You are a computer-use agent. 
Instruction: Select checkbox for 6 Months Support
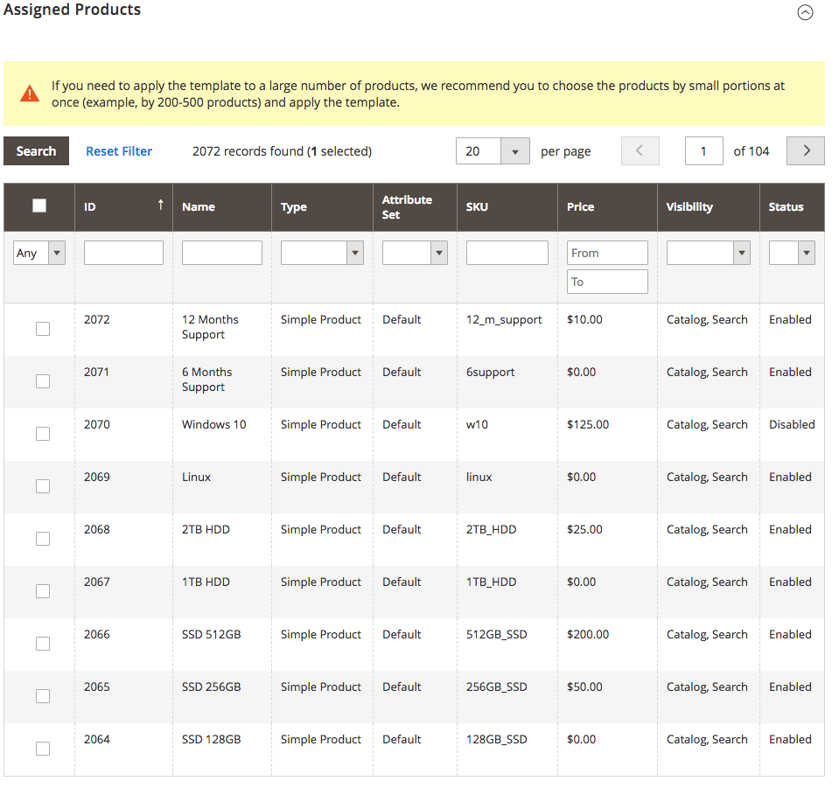point(43,381)
